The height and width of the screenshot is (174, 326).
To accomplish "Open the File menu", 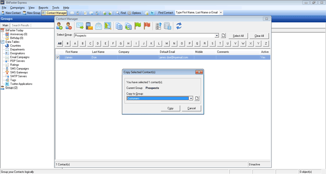I will pyautogui.click(x=4, y=8).
